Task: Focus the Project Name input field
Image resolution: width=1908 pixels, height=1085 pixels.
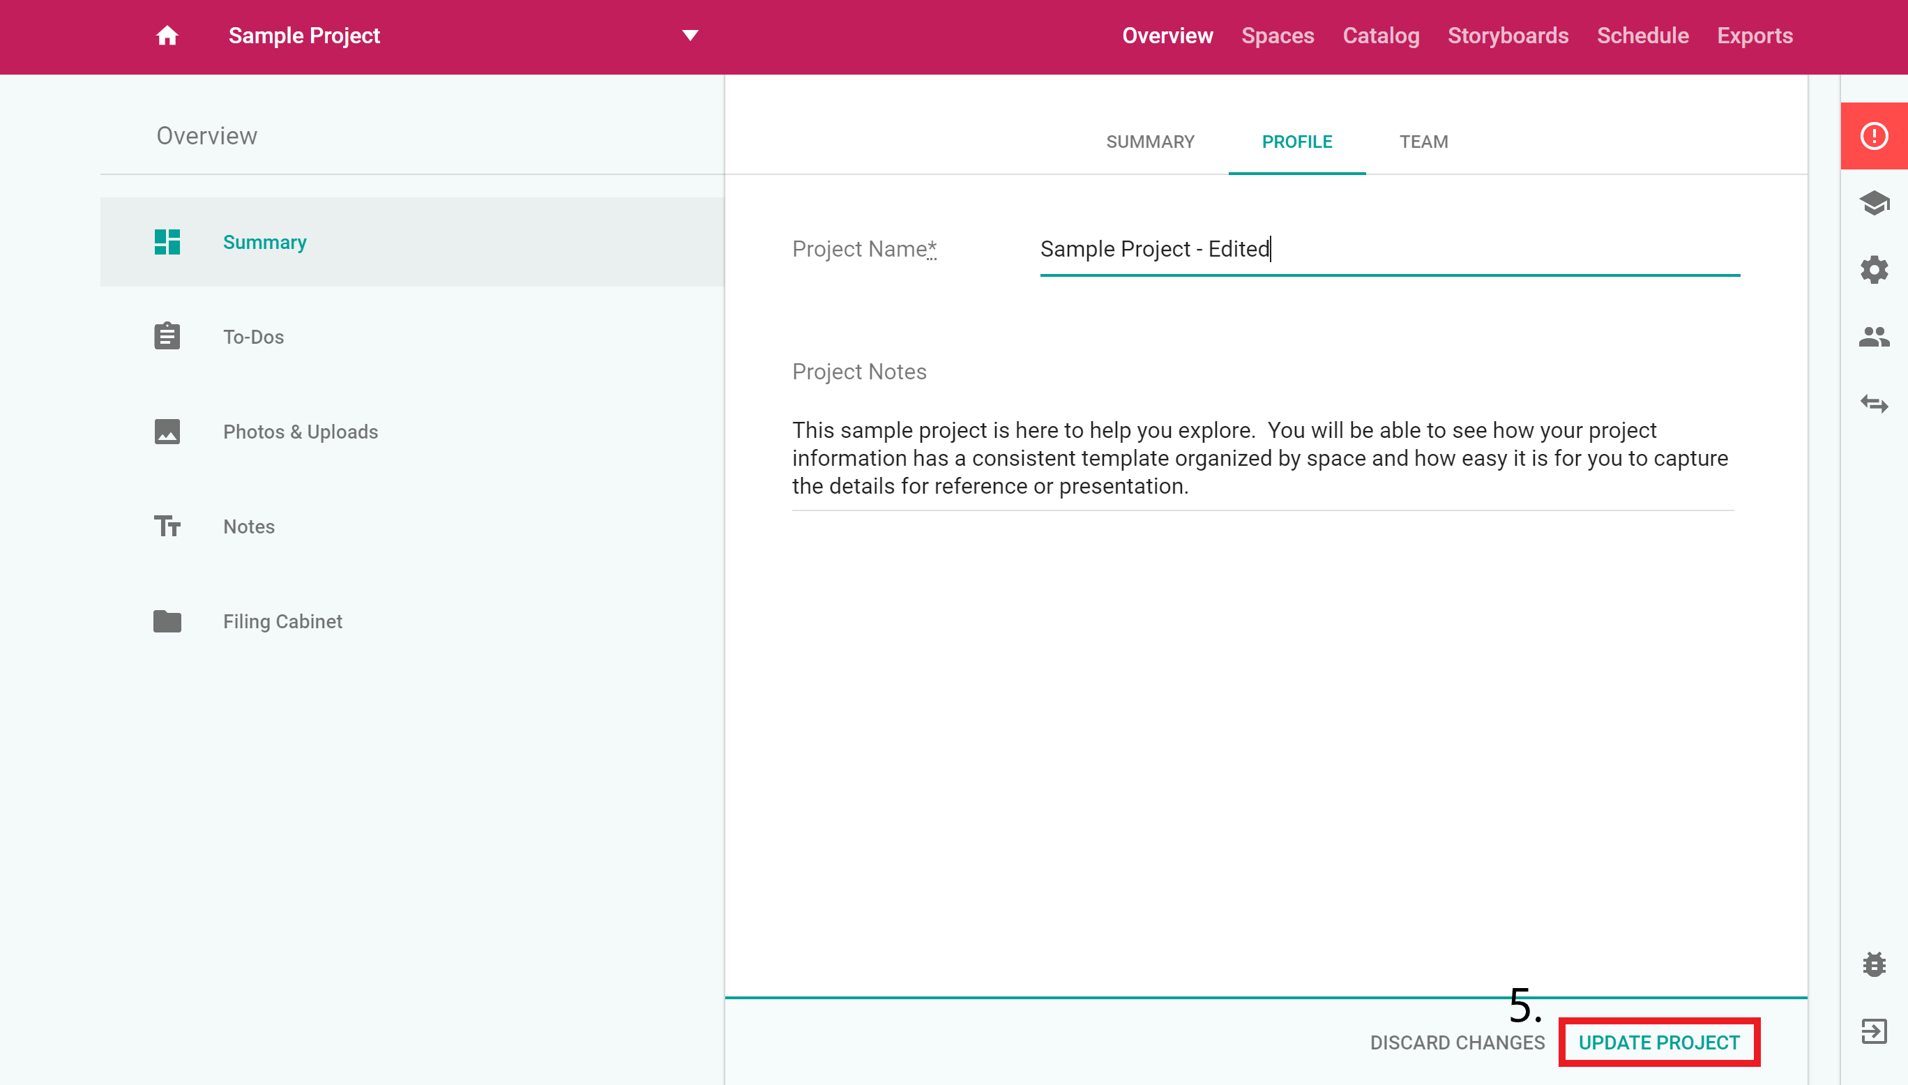Action: (1389, 250)
